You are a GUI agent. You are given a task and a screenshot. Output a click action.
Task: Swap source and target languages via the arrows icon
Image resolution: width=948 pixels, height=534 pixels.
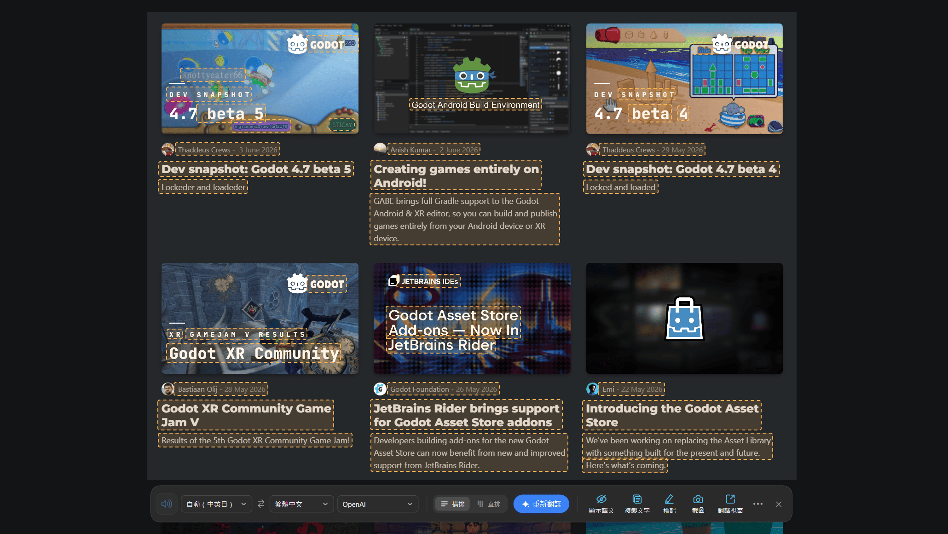tap(261, 504)
